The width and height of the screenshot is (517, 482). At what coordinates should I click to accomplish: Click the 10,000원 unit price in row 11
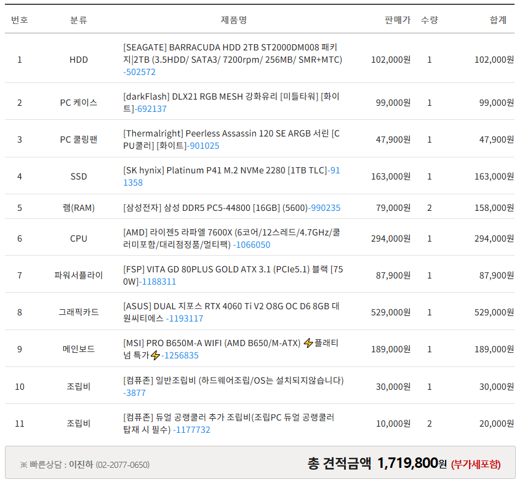[393, 424]
